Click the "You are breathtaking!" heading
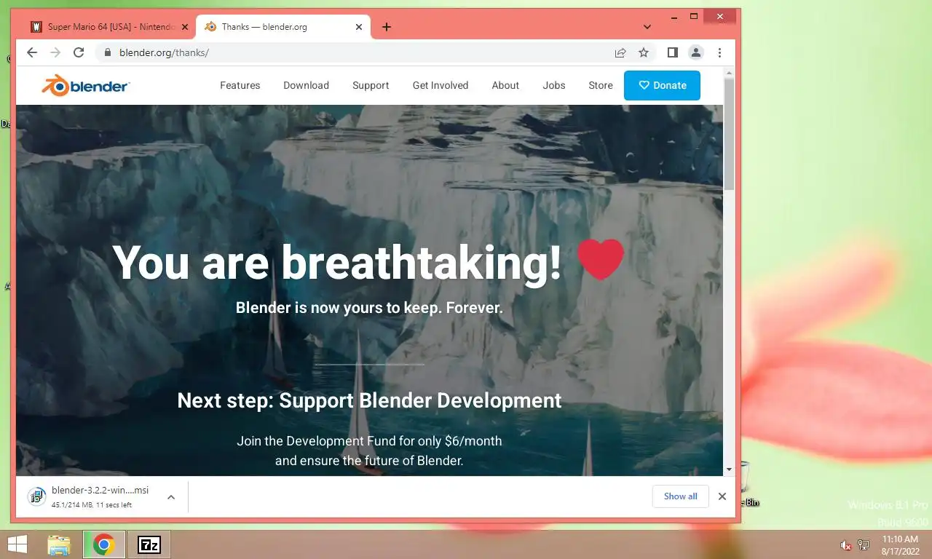932x559 pixels. click(337, 261)
